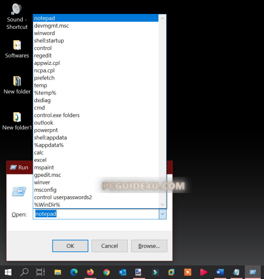This screenshot has height=279, width=264.
Task: Pick ncpa.cpl in the dropdown list
Action: [96, 71]
